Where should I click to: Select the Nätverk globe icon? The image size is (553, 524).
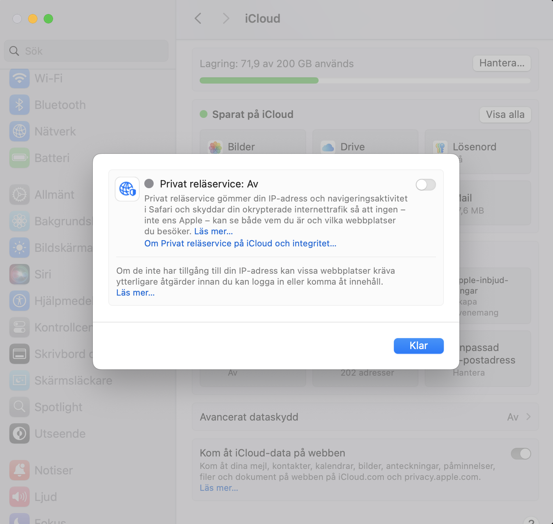(x=19, y=131)
